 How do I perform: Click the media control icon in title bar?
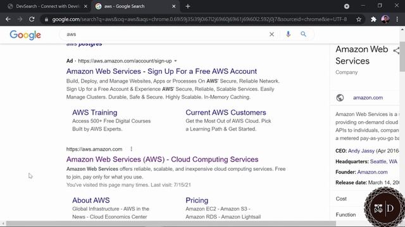coord(347,6)
